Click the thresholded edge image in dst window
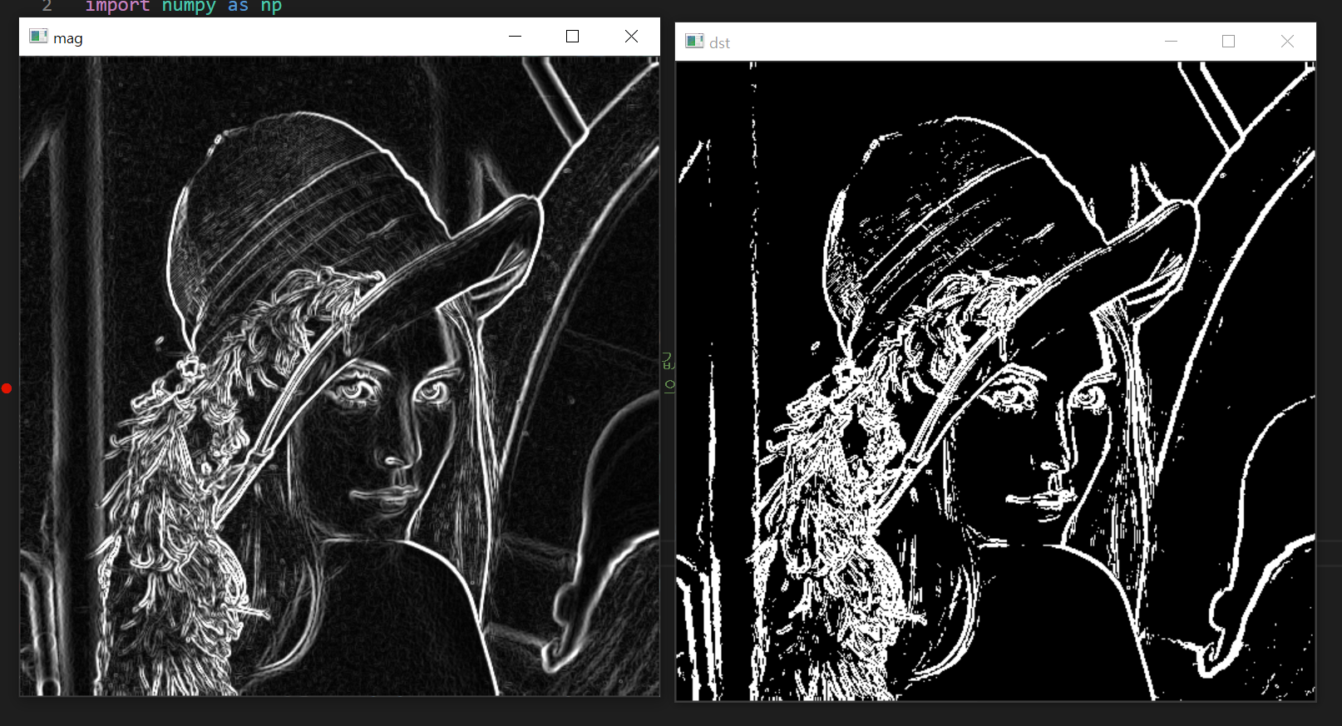 pyautogui.click(x=995, y=381)
